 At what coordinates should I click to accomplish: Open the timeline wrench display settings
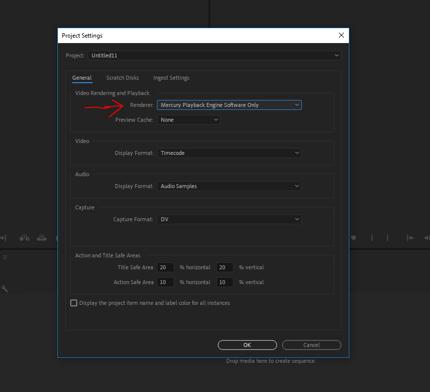(4, 289)
